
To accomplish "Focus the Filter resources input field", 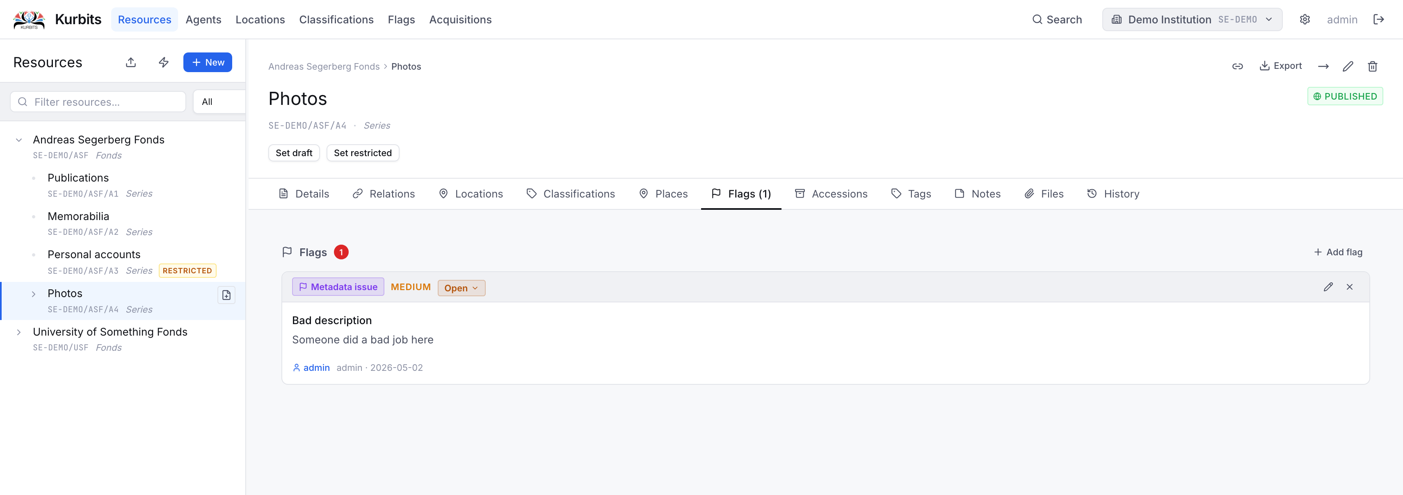I will pos(98,102).
